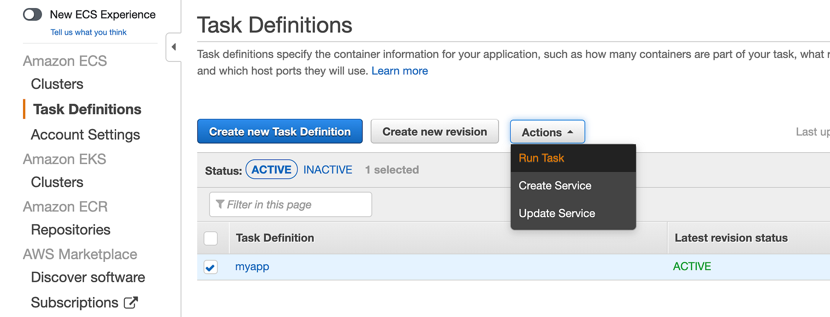
Task: Switch status filter to INACTIVE
Action: [x=327, y=170]
